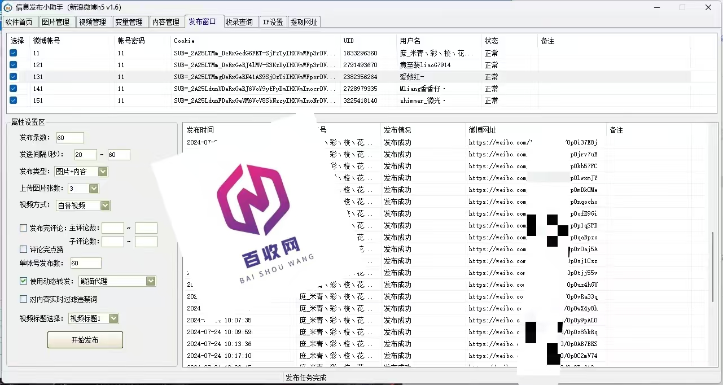
Task: Click the Cookie column header
Action: (184, 41)
